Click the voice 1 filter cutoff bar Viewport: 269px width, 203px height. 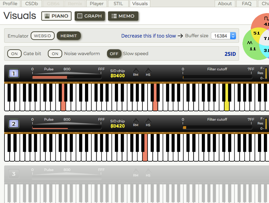217,77
